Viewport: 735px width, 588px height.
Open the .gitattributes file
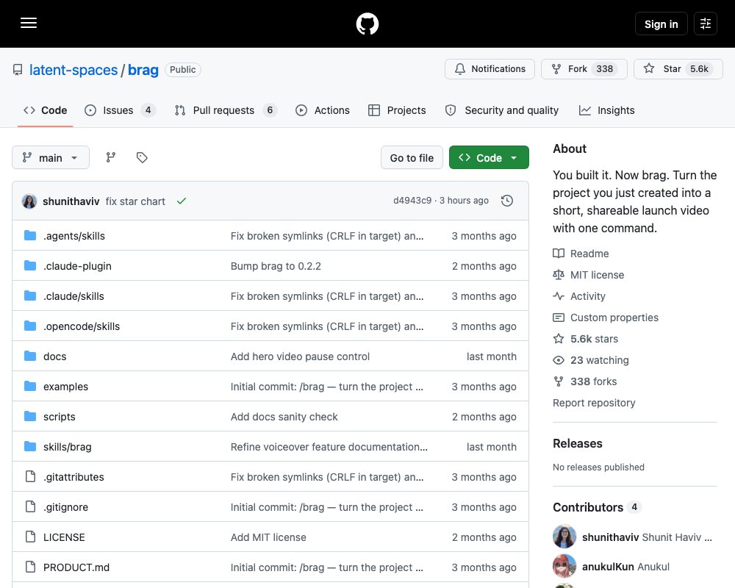tap(73, 477)
